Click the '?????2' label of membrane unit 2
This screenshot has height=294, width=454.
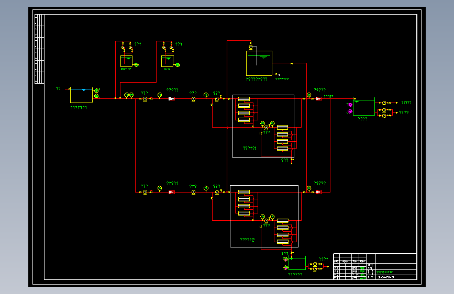247,240
